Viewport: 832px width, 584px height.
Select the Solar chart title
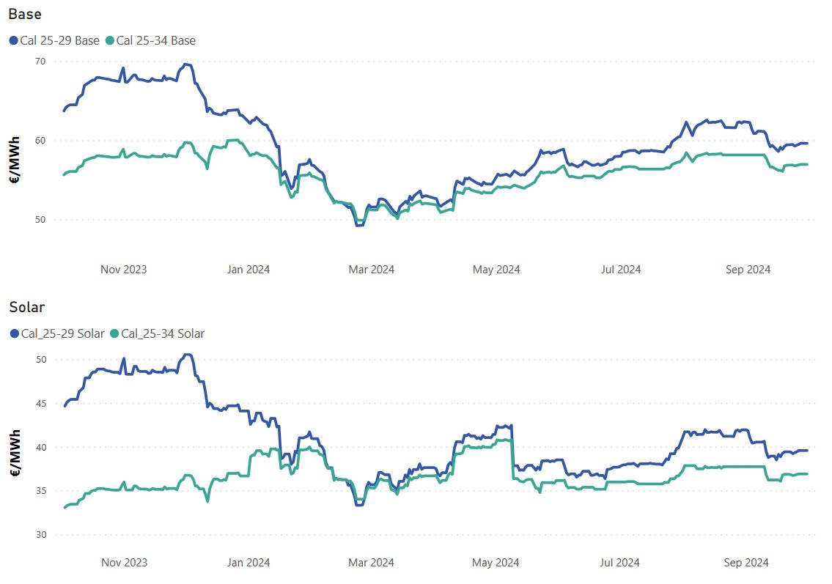[x=27, y=307]
